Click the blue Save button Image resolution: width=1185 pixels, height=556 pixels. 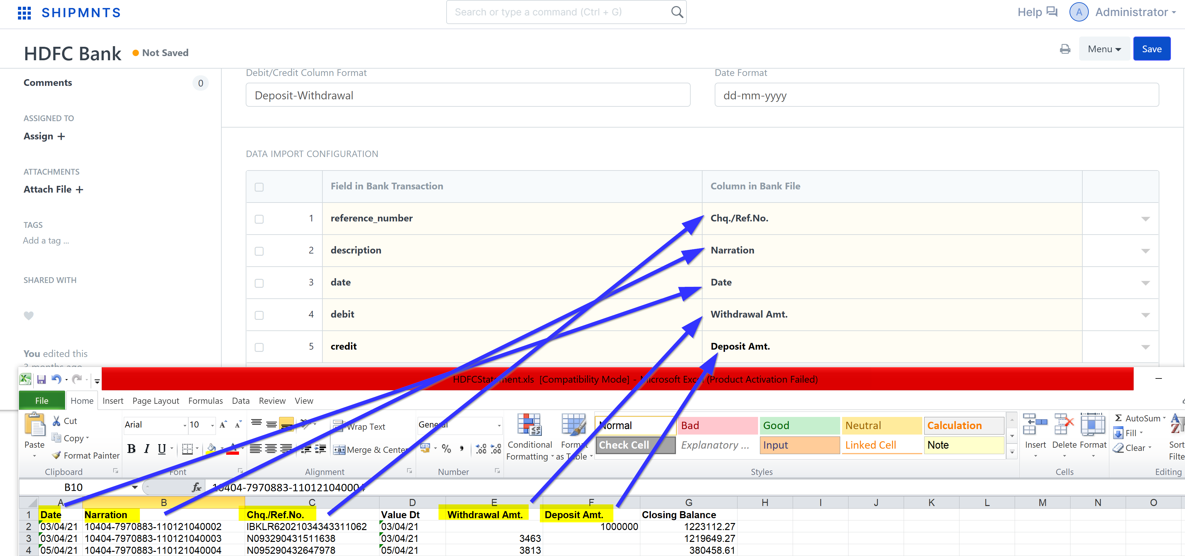[x=1151, y=49]
